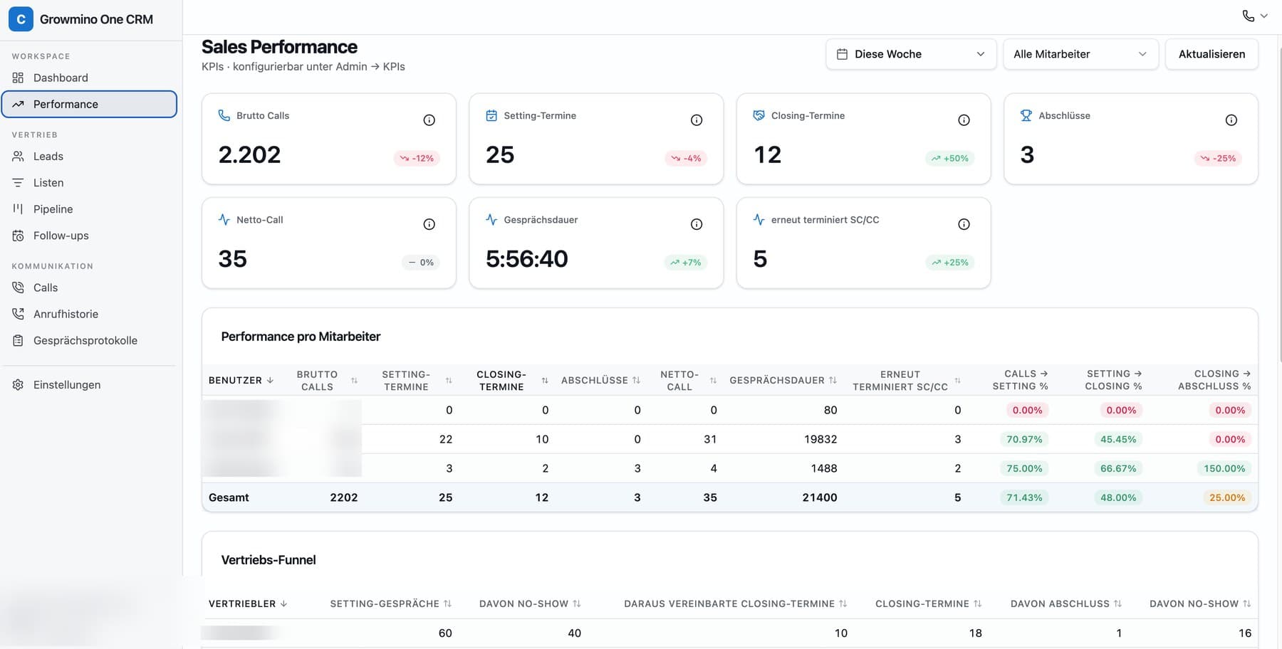Sort funnel table by Vertriebler
1282x649 pixels.
(248, 604)
